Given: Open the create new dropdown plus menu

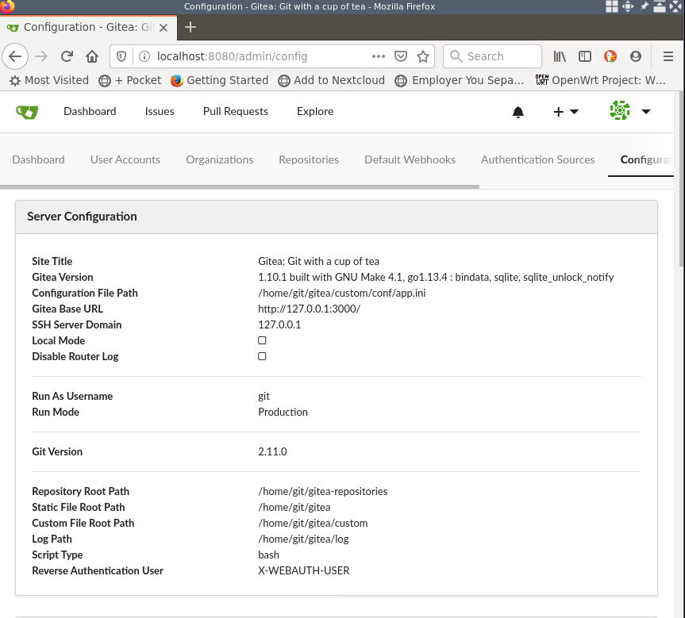Looking at the screenshot, I should pos(565,111).
